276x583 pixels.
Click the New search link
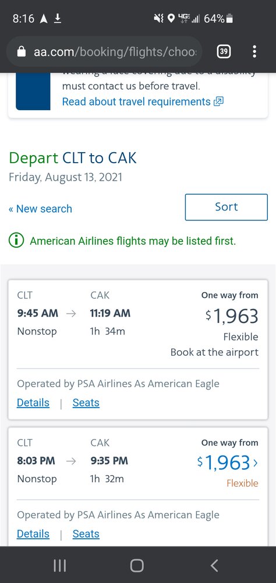[40, 209]
